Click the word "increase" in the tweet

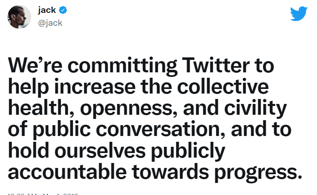pos(95,87)
